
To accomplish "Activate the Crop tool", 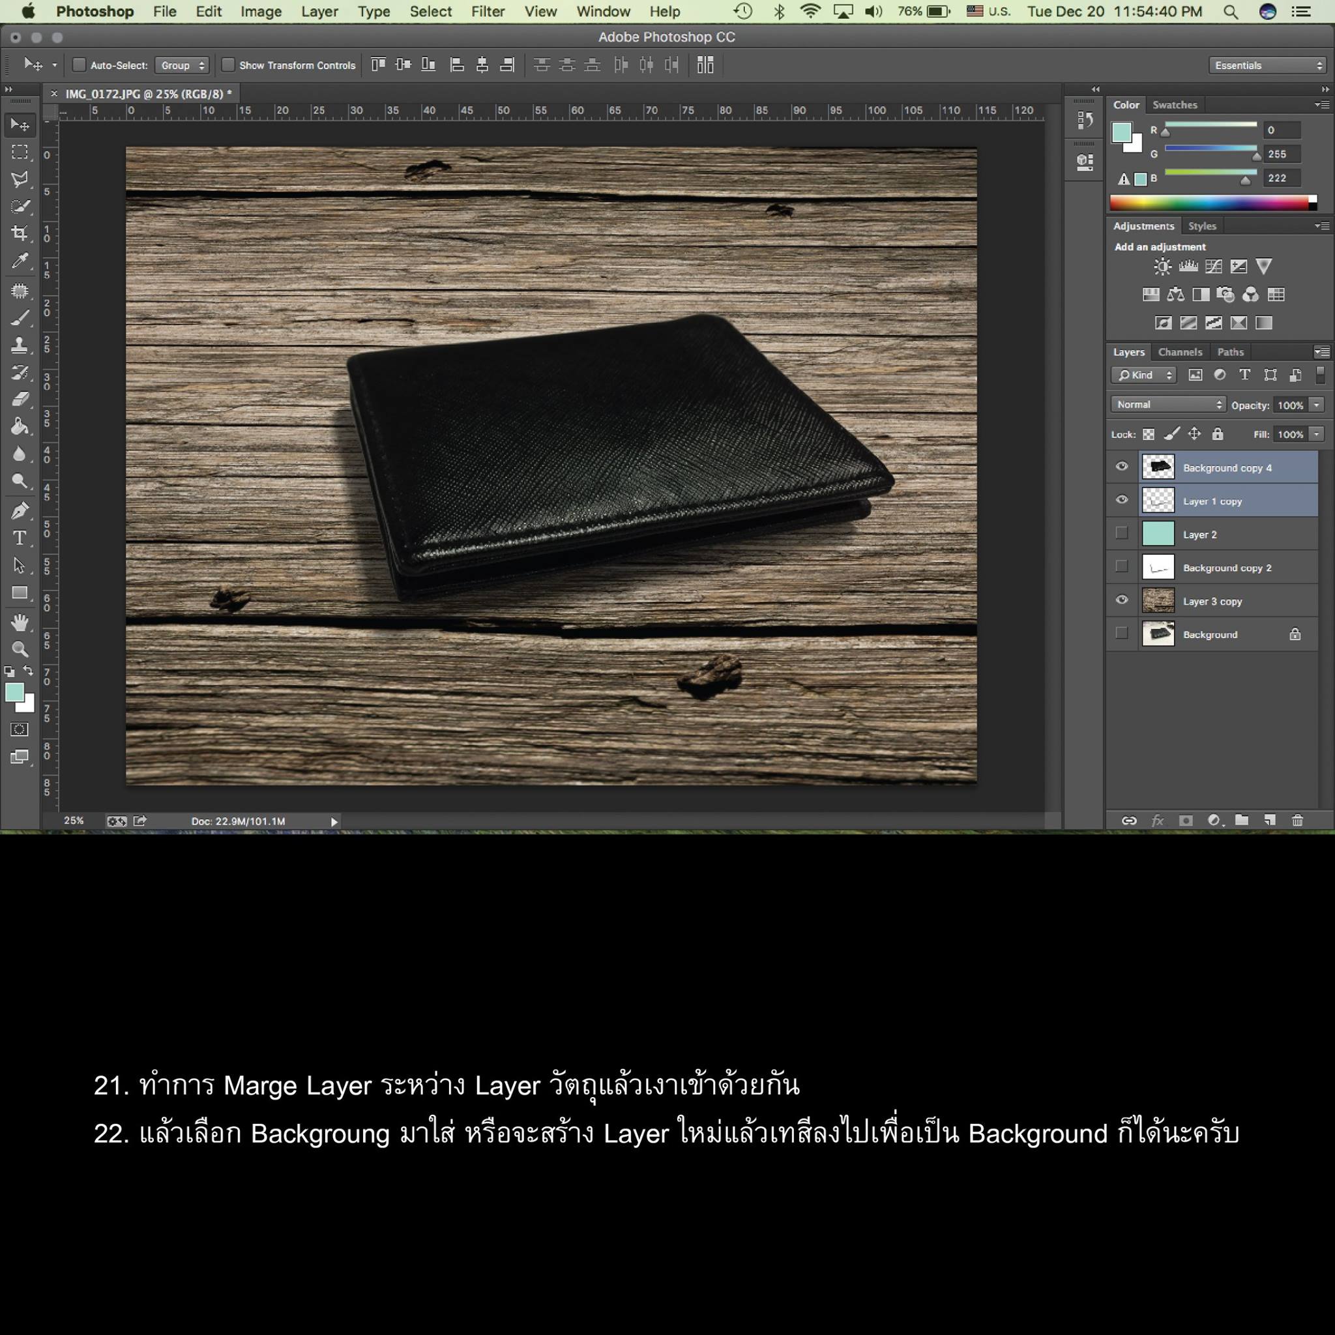I will coord(20,233).
